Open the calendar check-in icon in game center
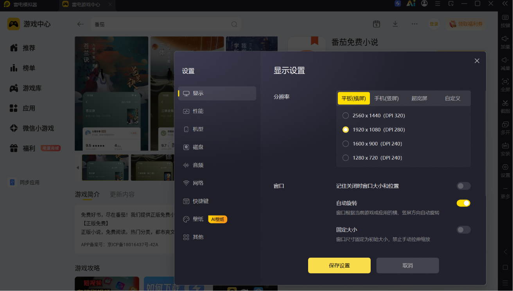513x291 pixels. [x=377, y=24]
